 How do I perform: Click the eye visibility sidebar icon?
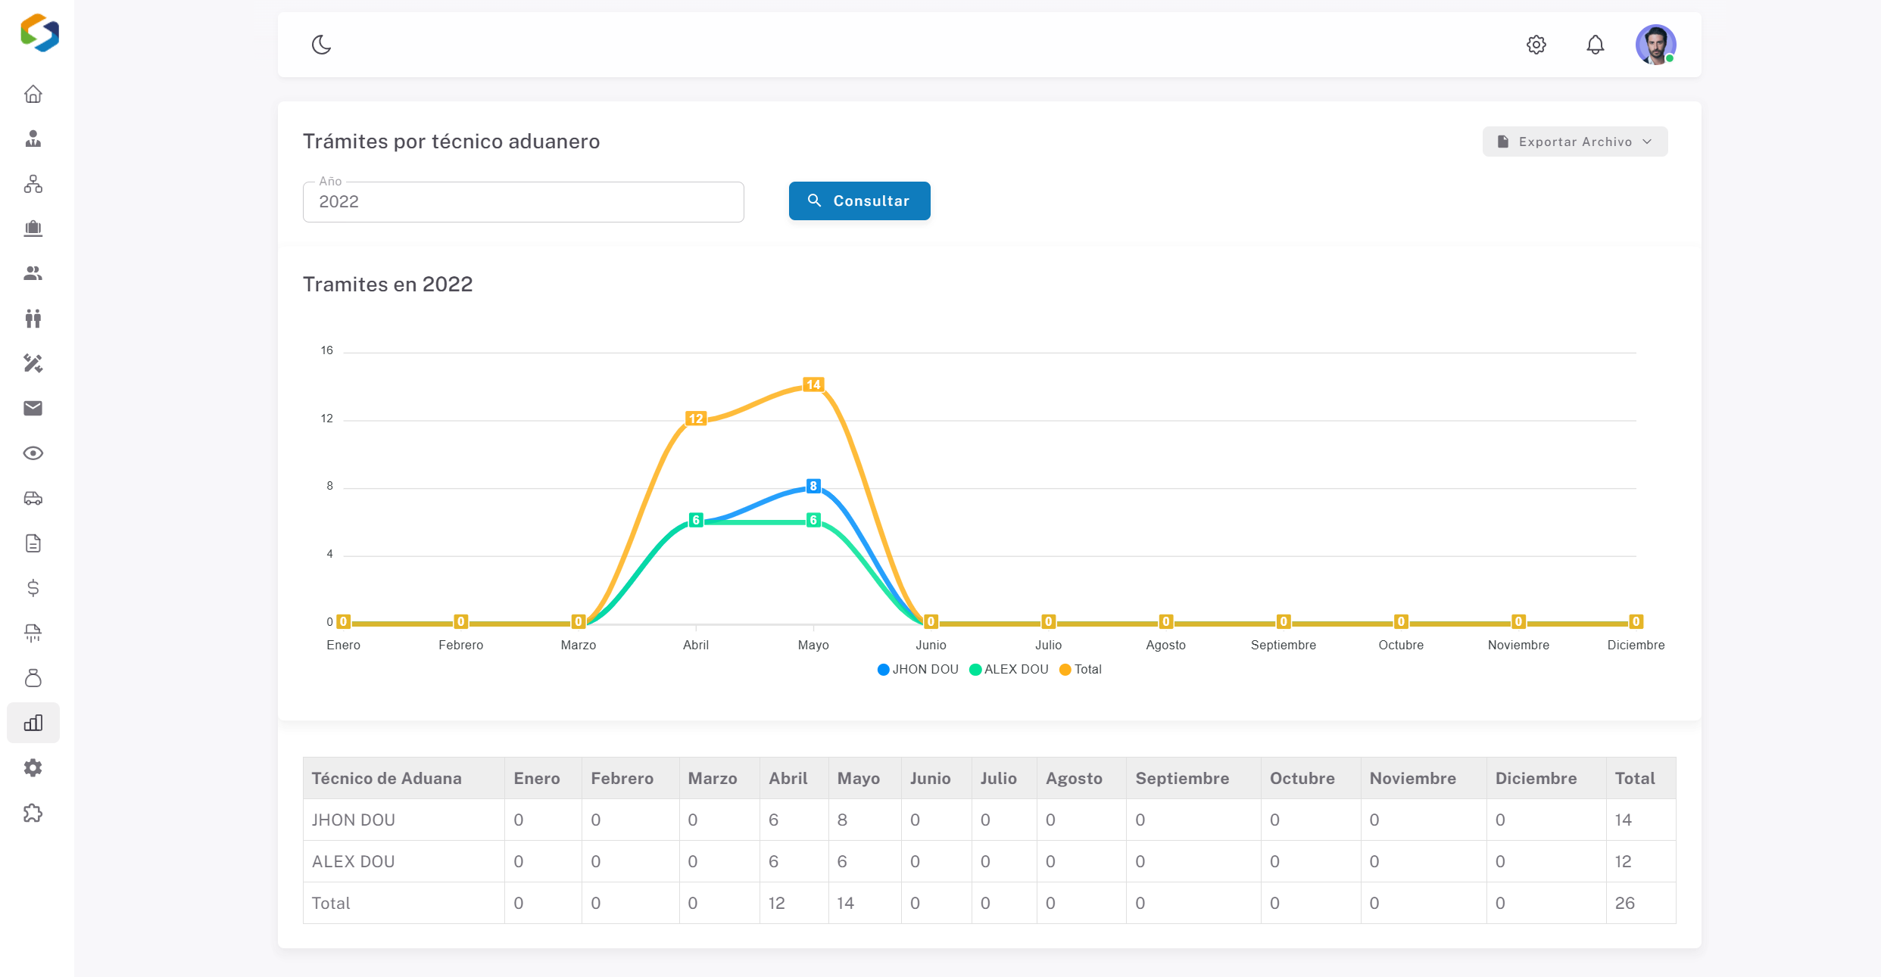click(x=33, y=453)
